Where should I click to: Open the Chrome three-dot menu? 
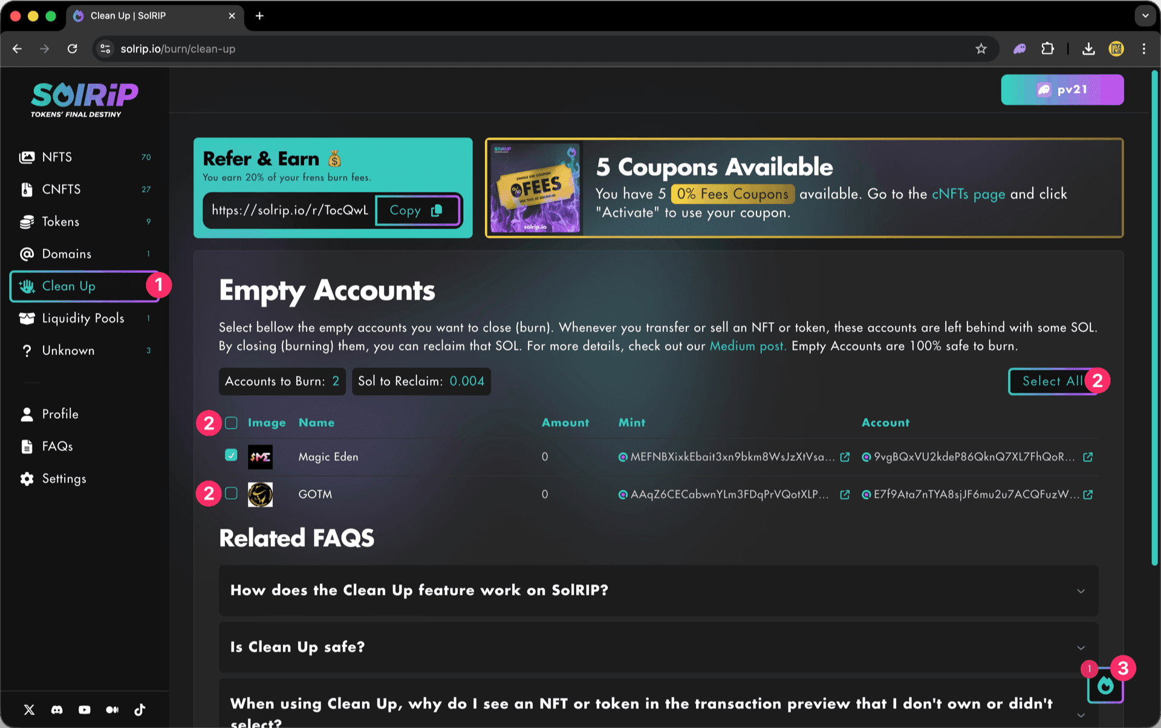pyautogui.click(x=1143, y=49)
